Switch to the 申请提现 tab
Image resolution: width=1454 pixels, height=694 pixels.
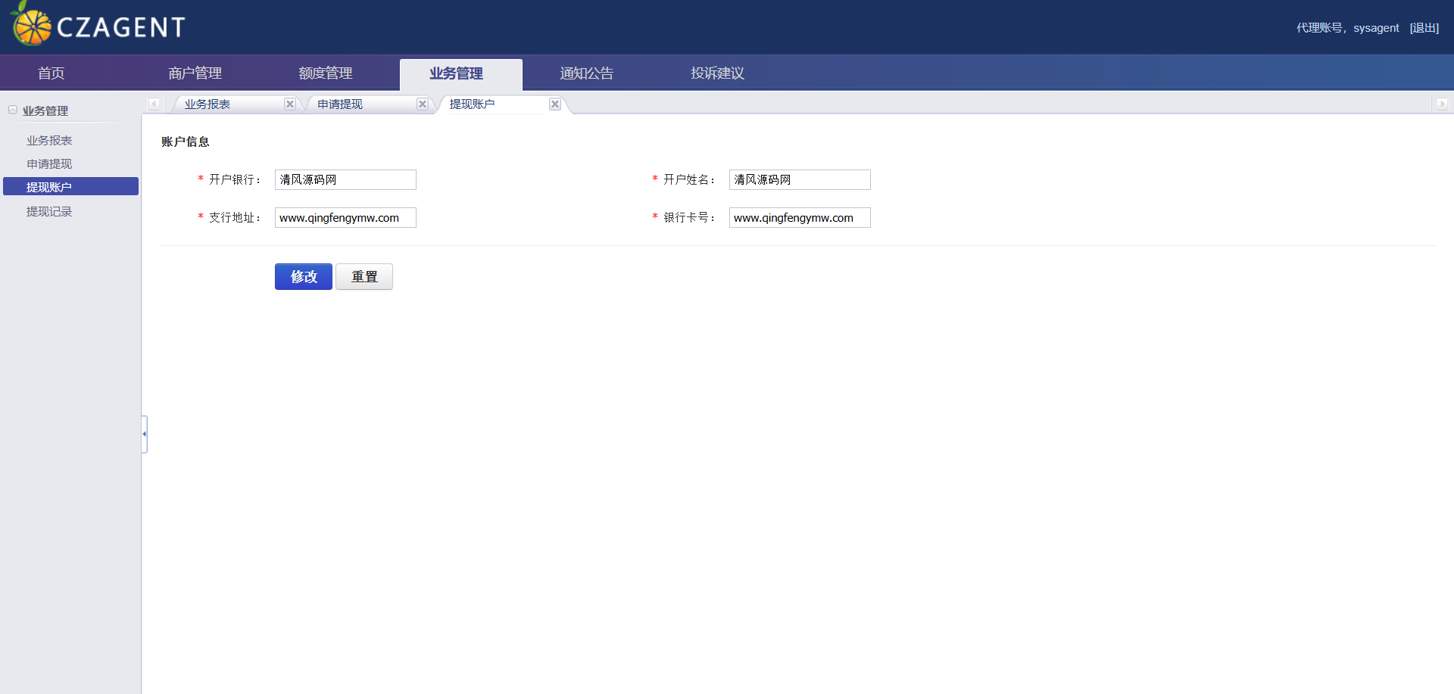pos(340,104)
